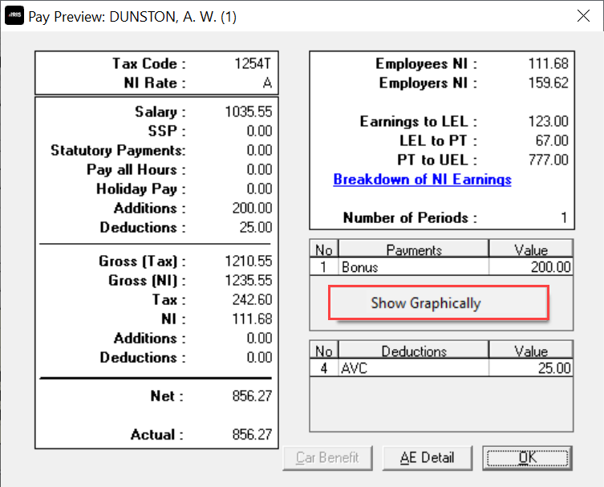The width and height of the screenshot is (604, 487).
Task: Click the 25.00 value in AVC row
Action: point(554,368)
